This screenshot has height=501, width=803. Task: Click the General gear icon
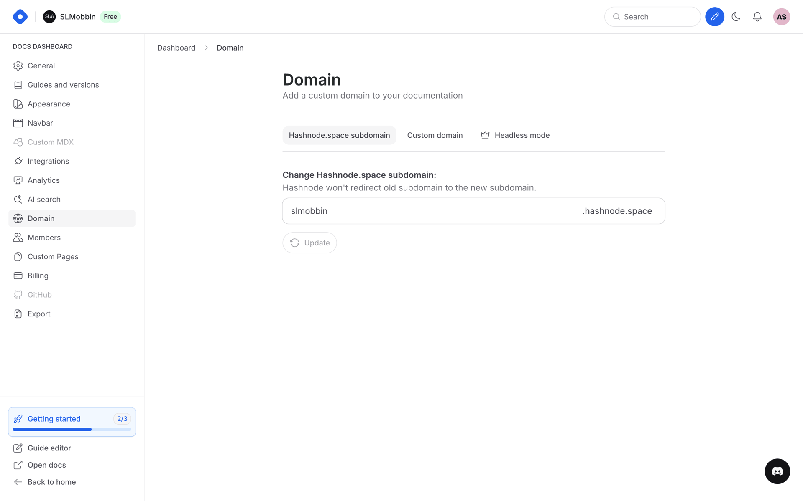coord(18,66)
